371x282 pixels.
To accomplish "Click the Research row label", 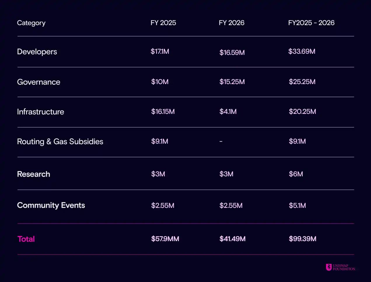I will (x=34, y=174).
